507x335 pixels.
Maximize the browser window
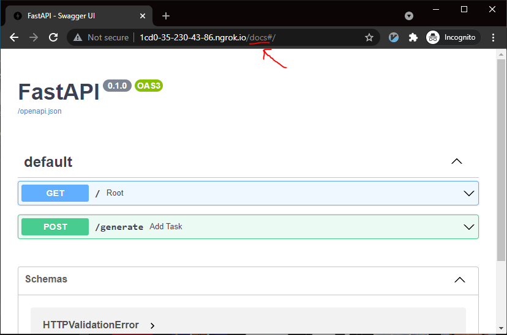click(x=464, y=9)
